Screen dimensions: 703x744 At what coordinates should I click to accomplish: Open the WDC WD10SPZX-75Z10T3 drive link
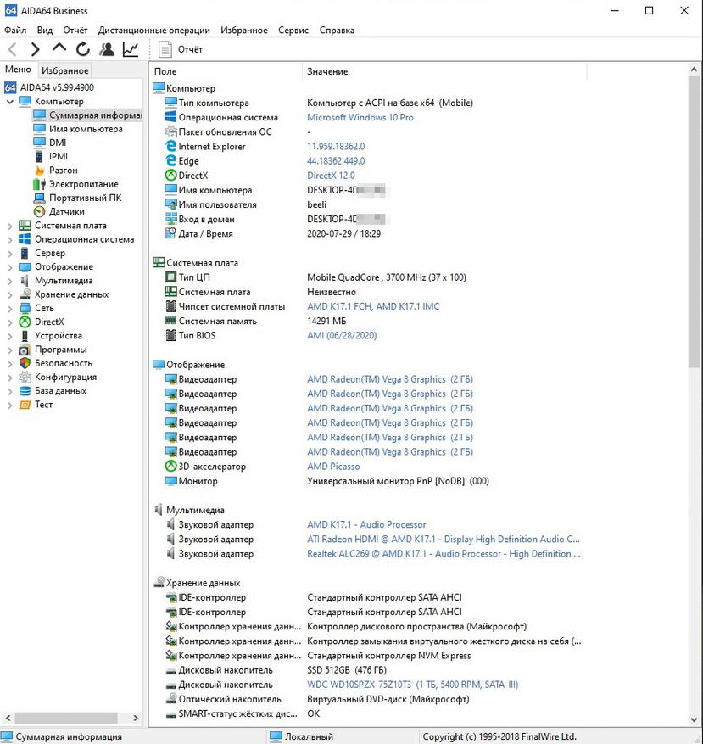click(412, 685)
